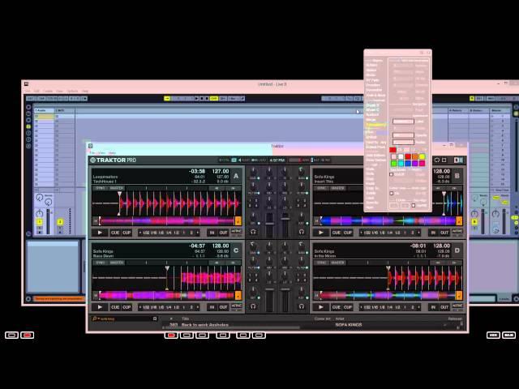
Task: Click the Ableton Live record button
Action: [x=208, y=98]
